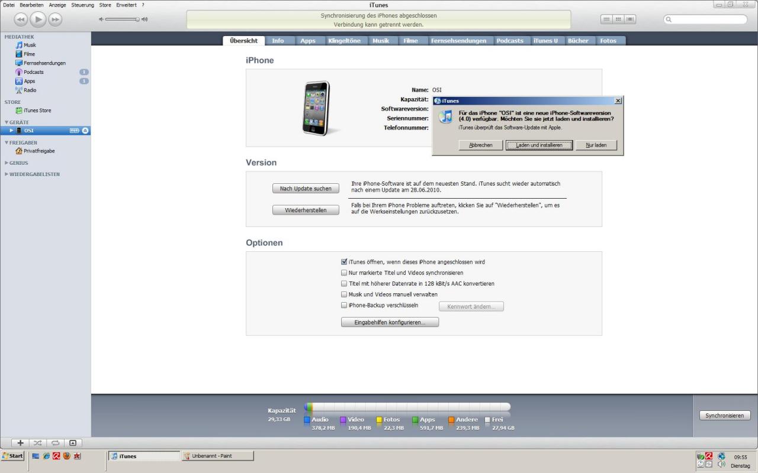Toggle the shuffle button at bottom
Screen dimensions: 758x473
tap(37, 442)
